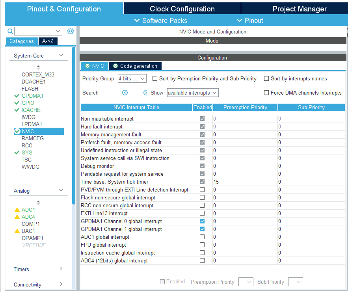This screenshot has height=292, width=348.
Task: Click the DAC1 warning triangle icon
Action: (x=17, y=231)
